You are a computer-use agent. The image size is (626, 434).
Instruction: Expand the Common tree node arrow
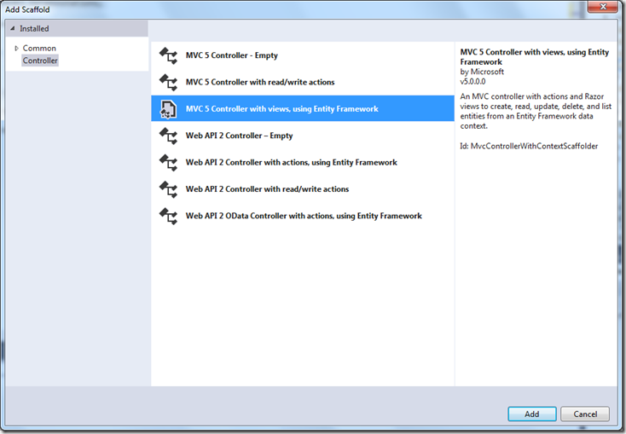click(x=16, y=49)
